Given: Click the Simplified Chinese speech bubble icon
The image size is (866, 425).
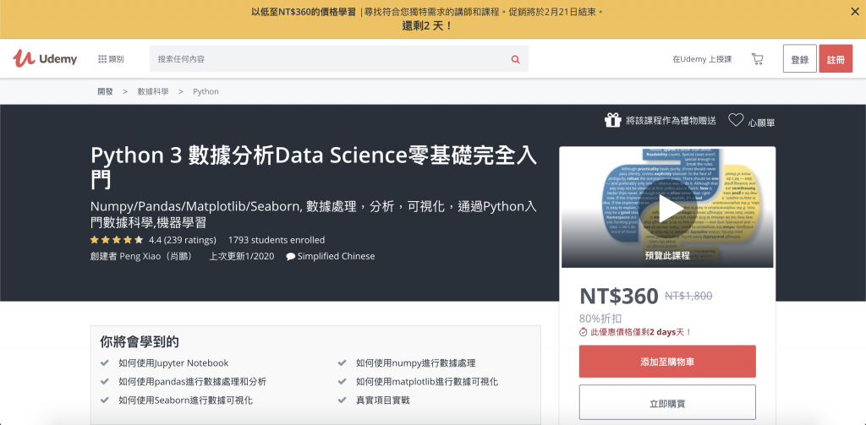Looking at the screenshot, I should point(291,257).
